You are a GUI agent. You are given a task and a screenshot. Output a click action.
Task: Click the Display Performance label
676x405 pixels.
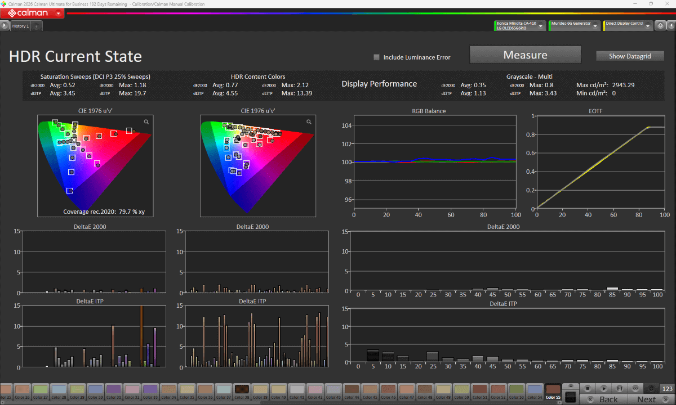point(379,84)
